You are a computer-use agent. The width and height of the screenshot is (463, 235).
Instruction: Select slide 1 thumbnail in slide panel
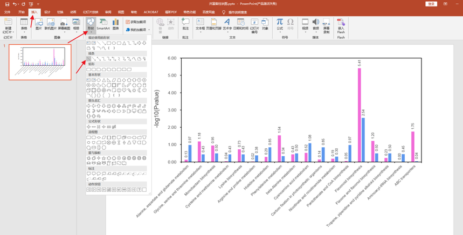(40, 63)
